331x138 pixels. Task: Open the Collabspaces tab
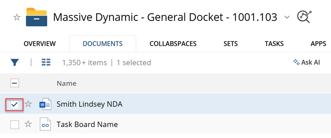point(173,44)
